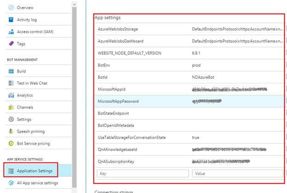Viewport: 287px width, 193px height.
Task: Open the Speech priming microphone icon
Action: pyautogui.click(x=11, y=131)
